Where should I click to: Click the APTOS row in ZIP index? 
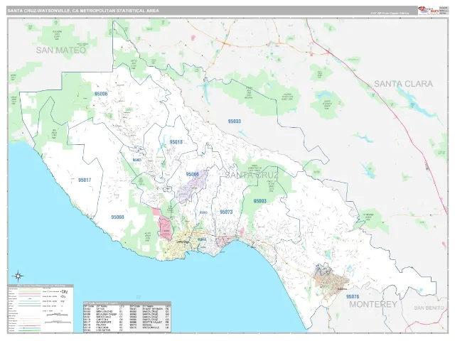click(102, 309)
